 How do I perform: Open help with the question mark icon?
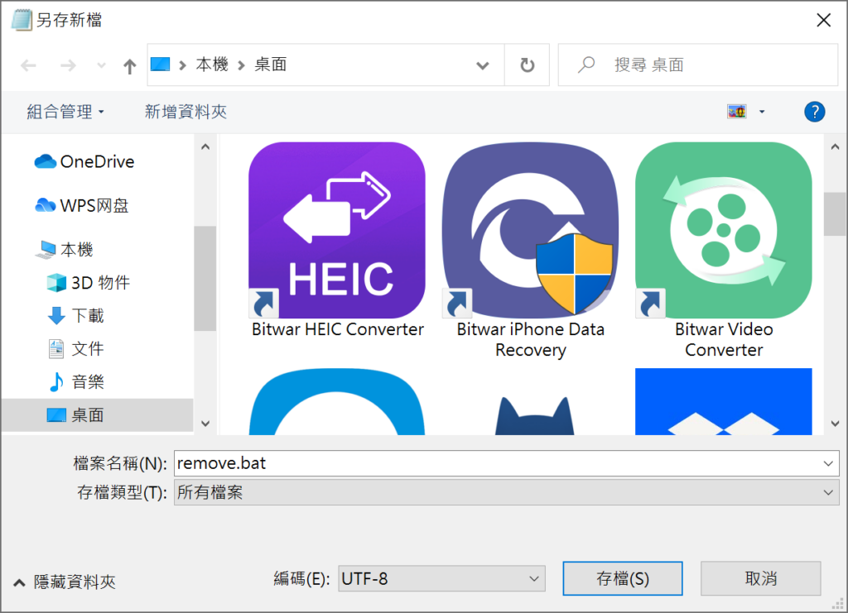click(815, 112)
